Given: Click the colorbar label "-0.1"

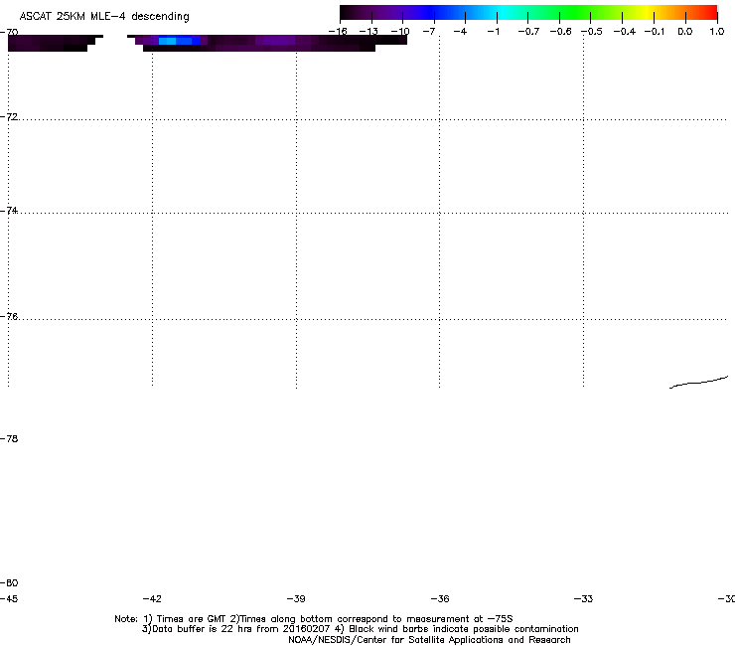Looking at the screenshot, I should [655, 32].
